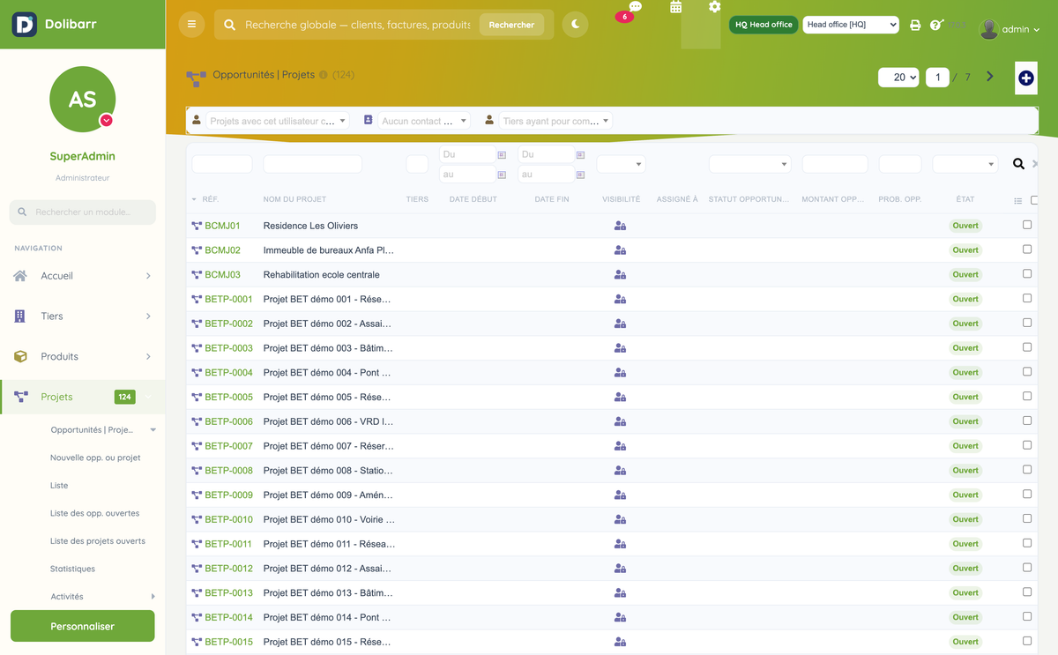The height and width of the screenshot is (655, 1058).
Task: Open the admin user dropdown
Action: [1010, 29]
